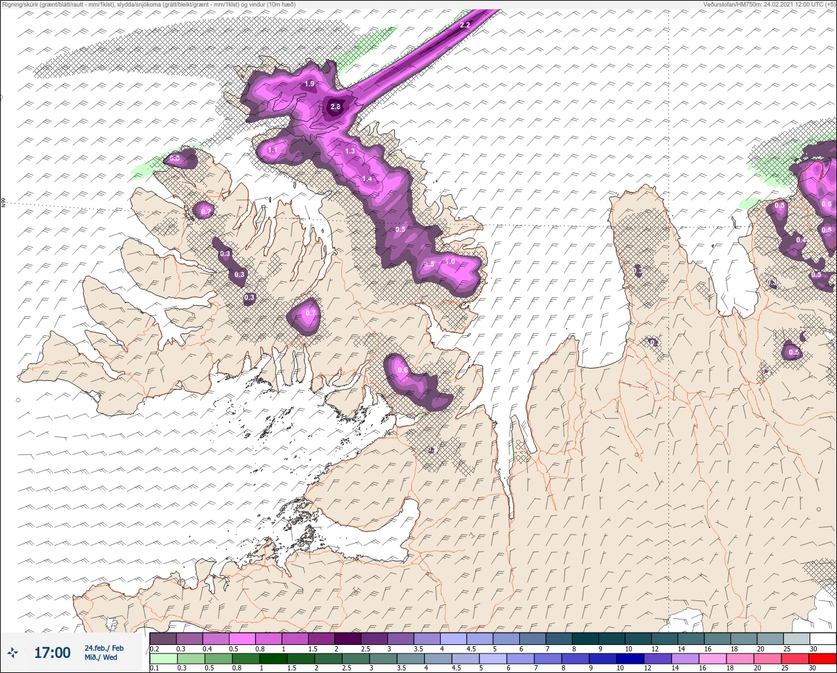Click the 1.9 snowfall value label

point(310,84)
